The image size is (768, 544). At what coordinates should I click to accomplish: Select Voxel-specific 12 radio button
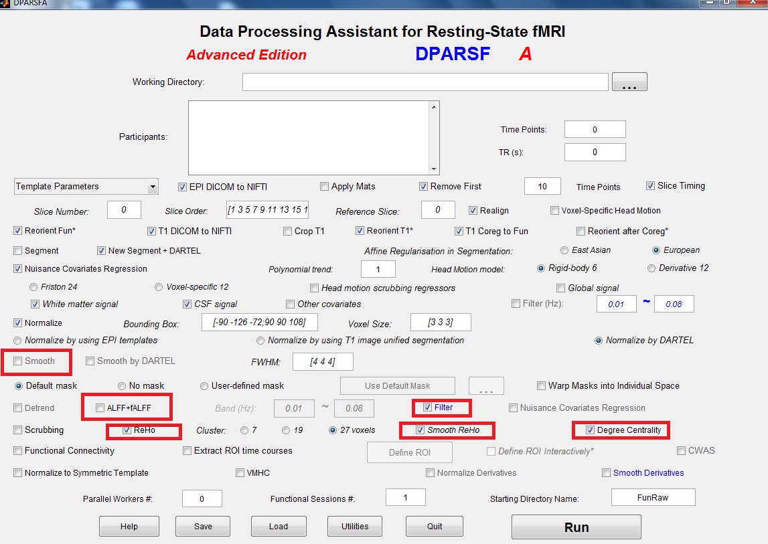(x=159, y=287)
